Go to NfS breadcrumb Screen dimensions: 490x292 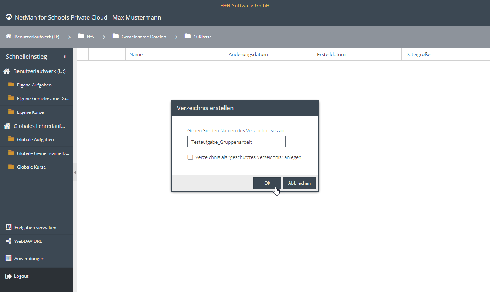(91, 37)
